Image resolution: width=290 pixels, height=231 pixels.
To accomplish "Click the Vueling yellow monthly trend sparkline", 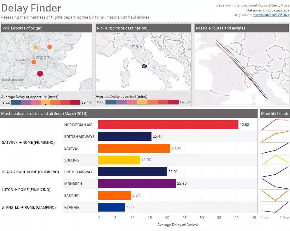I will point(275,160).
